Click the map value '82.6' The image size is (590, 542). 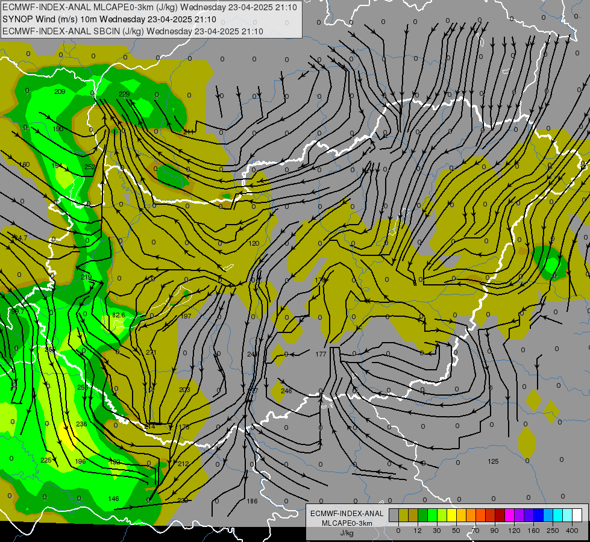pyautogui.click(x=119, y=315)
